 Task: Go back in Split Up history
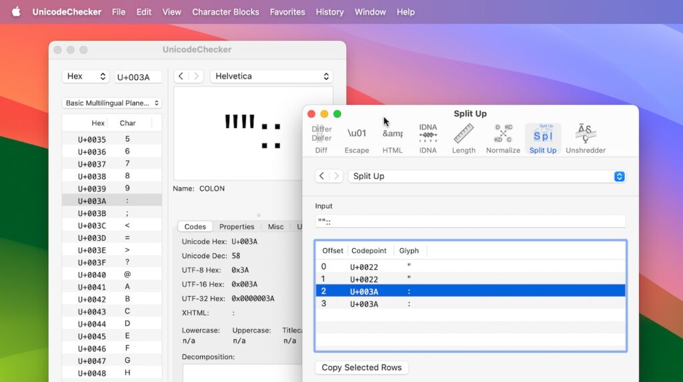click(x=322, y=176)
